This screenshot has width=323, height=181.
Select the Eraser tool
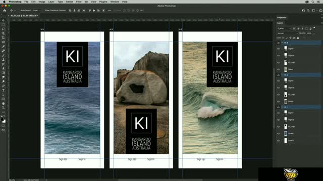click(x=3, y=68)
